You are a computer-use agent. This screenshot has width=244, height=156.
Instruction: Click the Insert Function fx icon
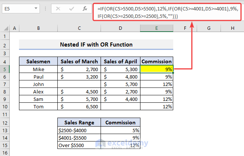[x=85, y=8]
